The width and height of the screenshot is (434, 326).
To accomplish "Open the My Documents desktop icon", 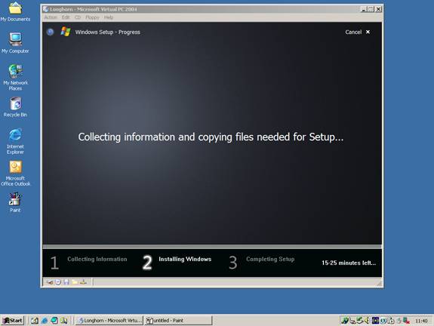I will click(15, 11).
